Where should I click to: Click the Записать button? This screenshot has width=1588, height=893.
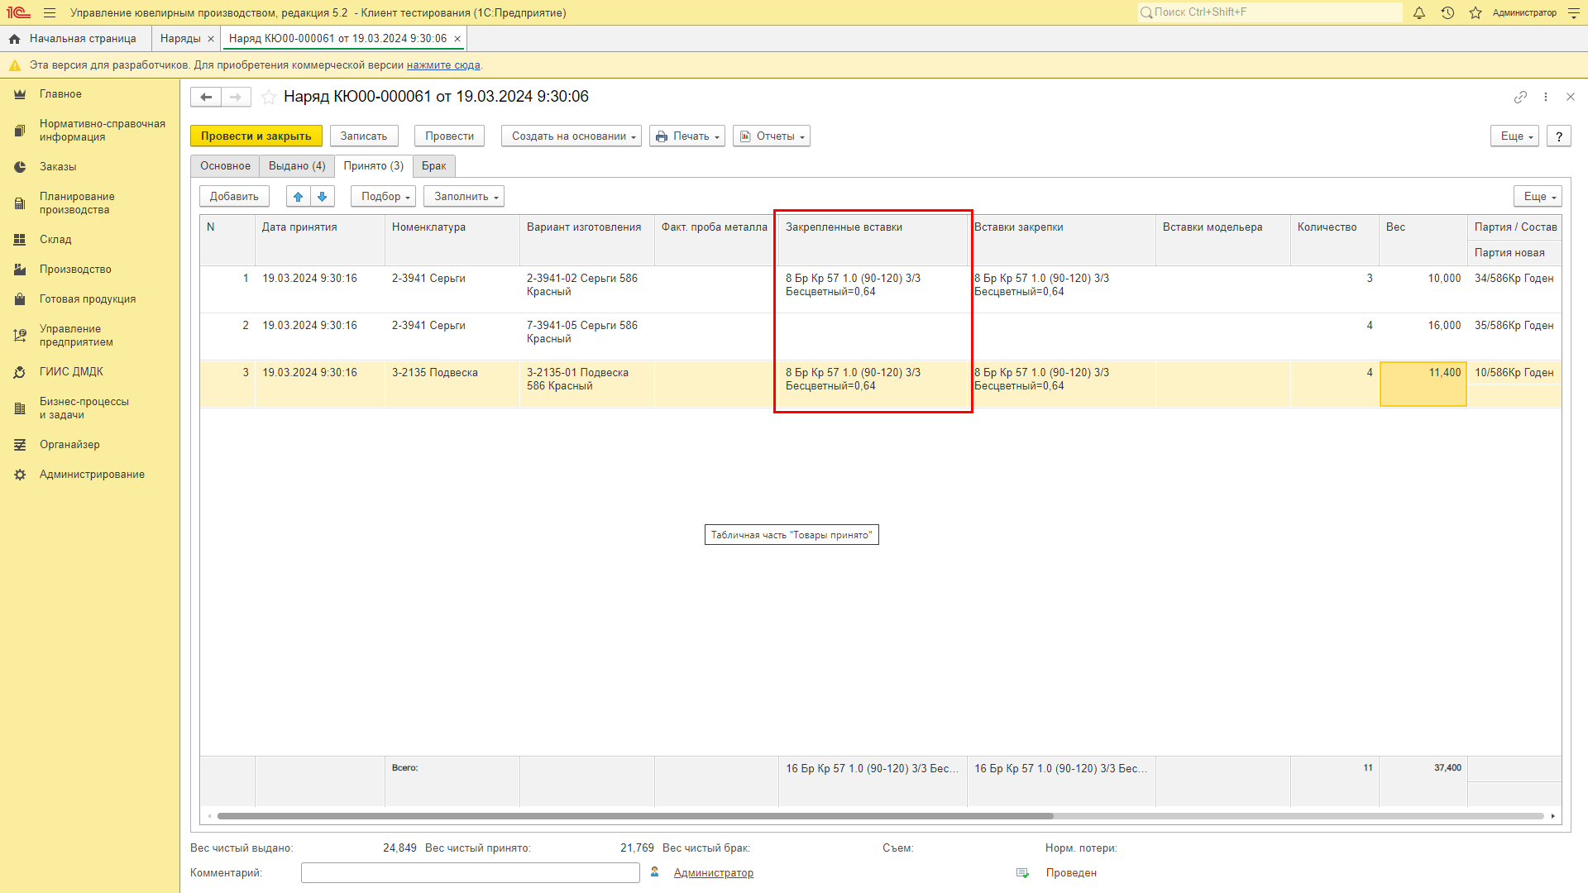point(364,136)
